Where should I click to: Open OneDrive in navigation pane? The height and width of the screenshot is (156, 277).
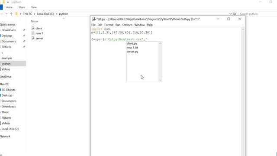point(6,77)
